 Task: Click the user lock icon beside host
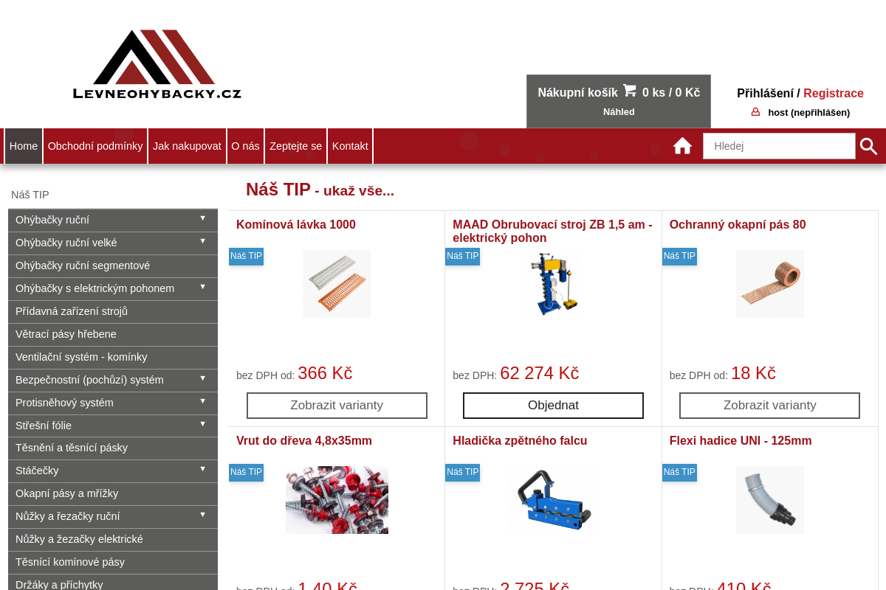755,112
